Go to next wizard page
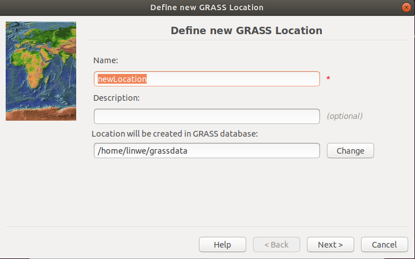This screenshot has width=415, height=259. [x=330, y=244]
